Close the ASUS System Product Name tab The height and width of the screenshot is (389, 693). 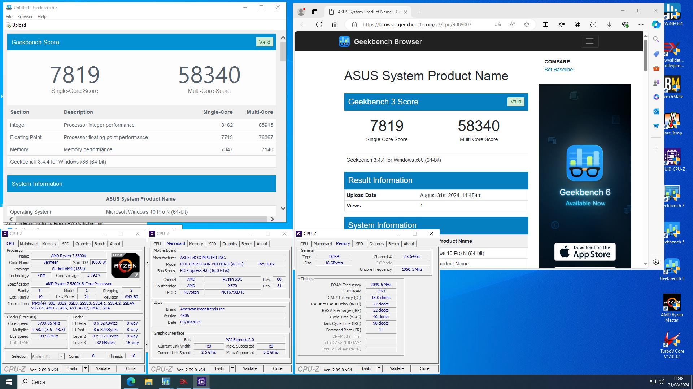[x=405, y=12]
